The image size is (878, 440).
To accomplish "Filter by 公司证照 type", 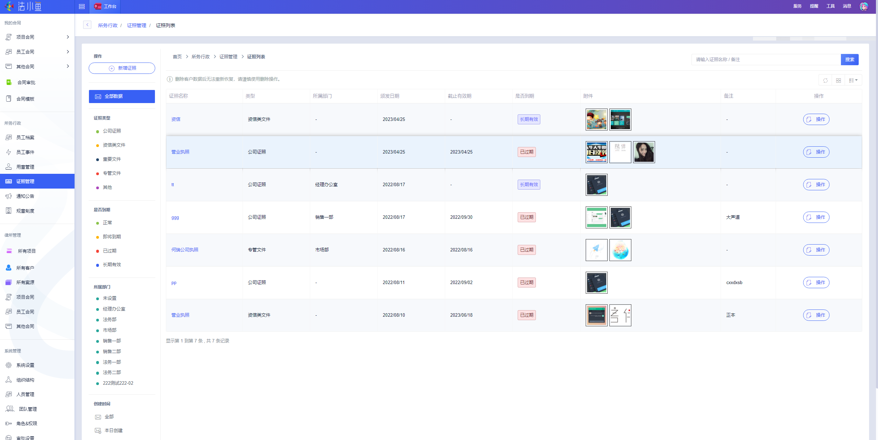I will (x=112, y=131).
